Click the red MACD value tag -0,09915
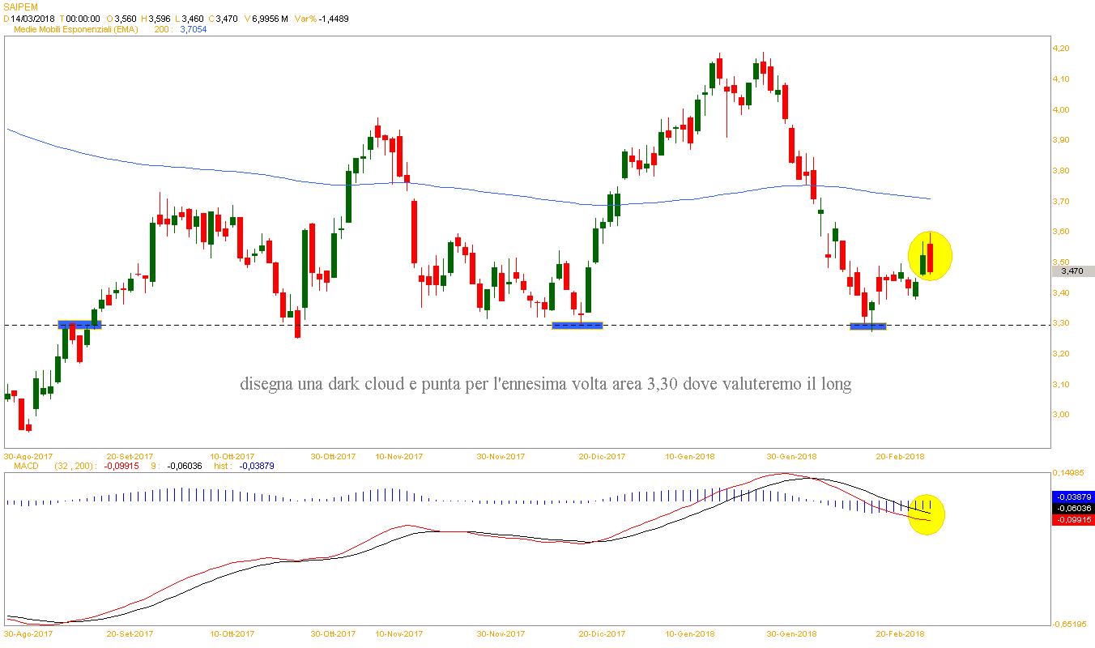Image resolution: width=1095 pixels, height=648 pixels. point(1072,519)
